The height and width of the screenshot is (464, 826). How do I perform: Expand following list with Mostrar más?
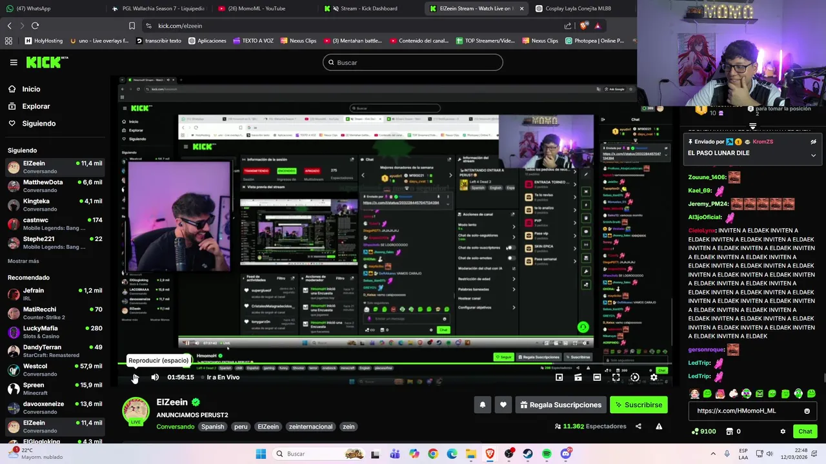pyautogui.click(x=23, y=262)
